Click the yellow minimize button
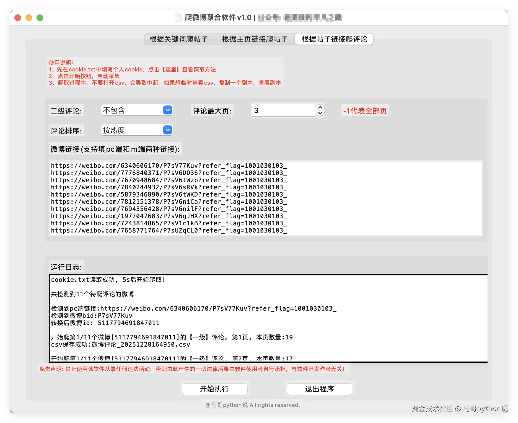This screenshot has height=423, width=518. coord(29,17)
